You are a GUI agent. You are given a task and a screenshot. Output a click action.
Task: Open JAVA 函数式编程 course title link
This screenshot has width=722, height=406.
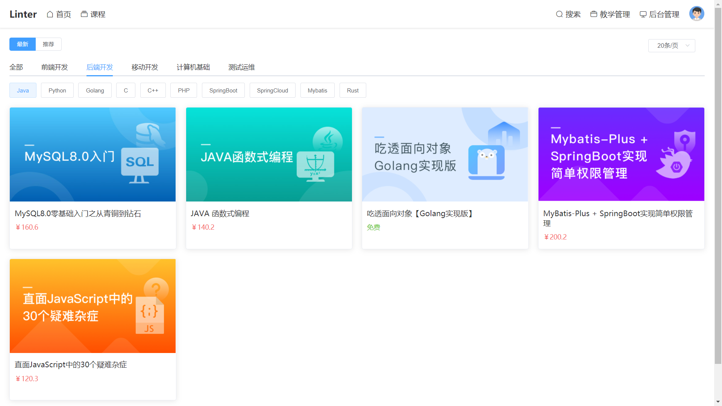click(220, 214)
